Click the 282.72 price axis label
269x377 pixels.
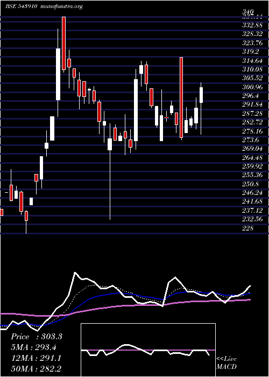[252, 122]
